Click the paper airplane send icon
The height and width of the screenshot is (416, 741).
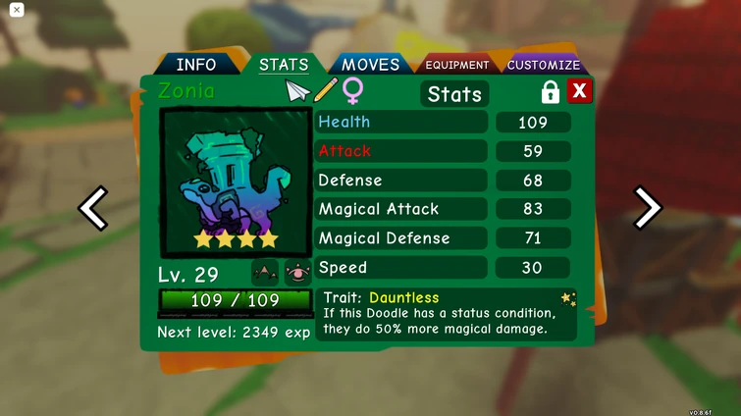coord(297,90)
